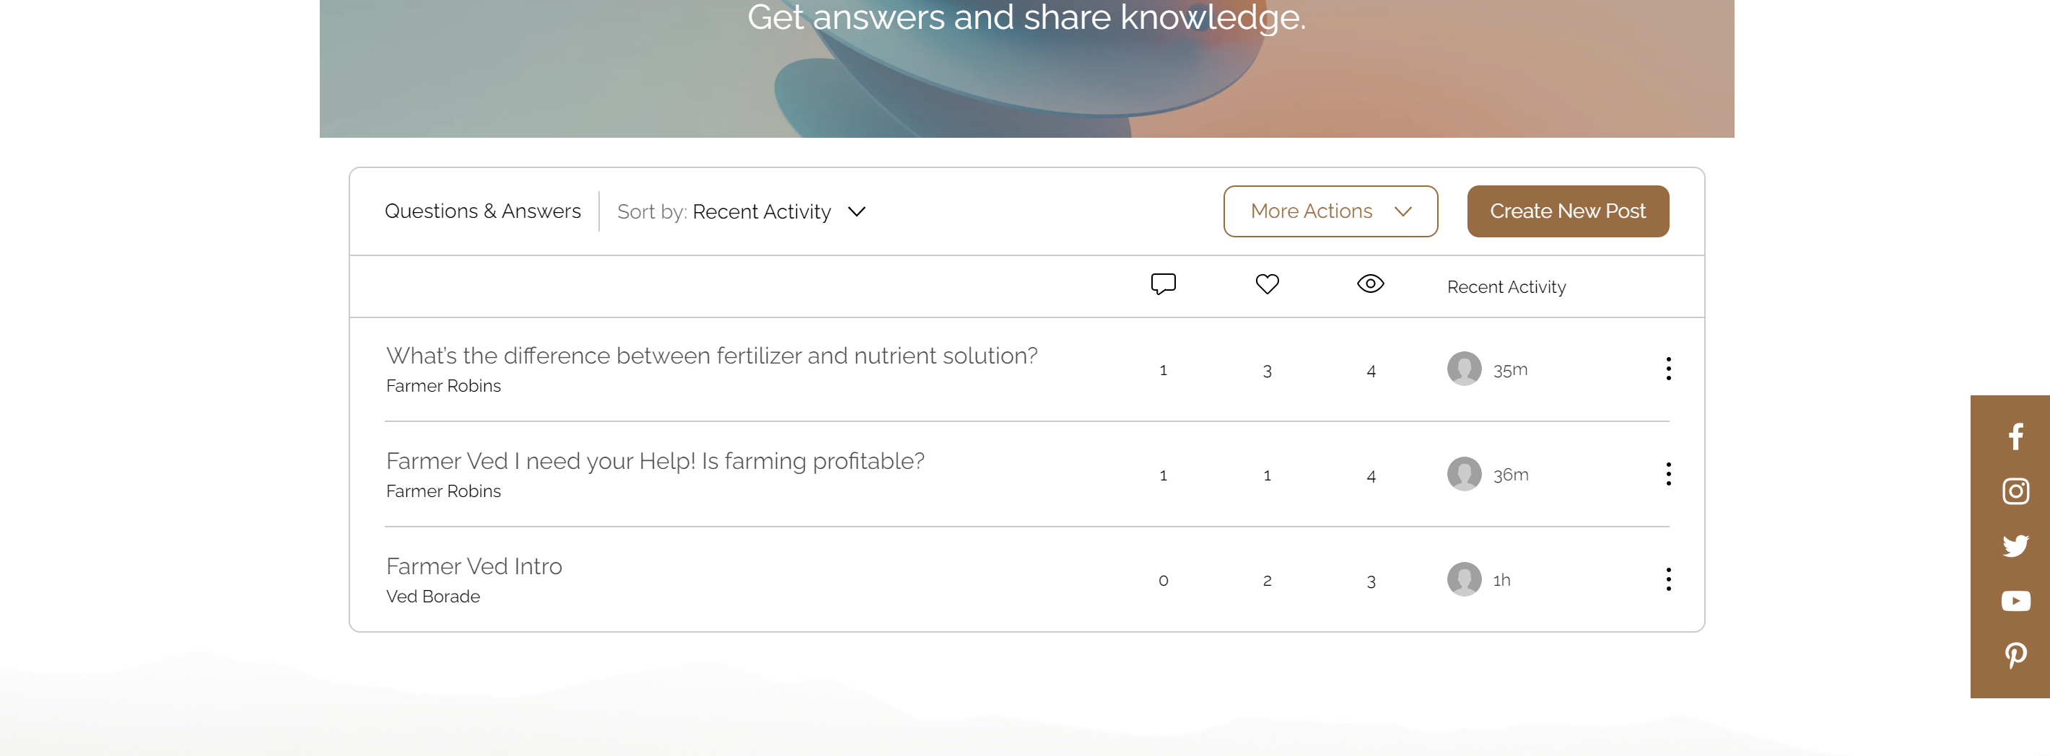
Task: Open the Is farming profitable post
Action: [655, 462]
